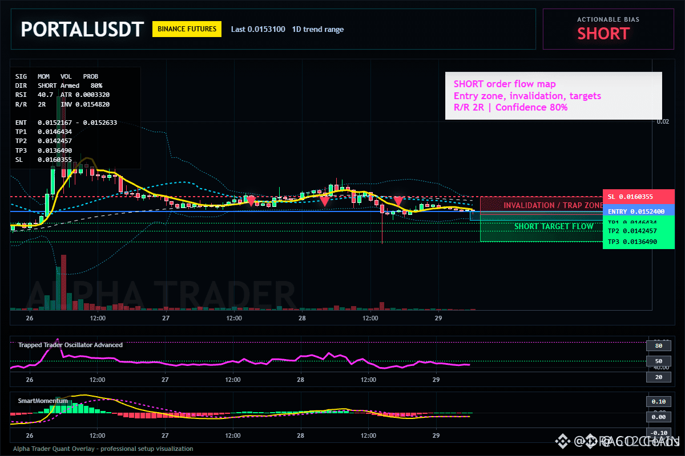Select SL 0.0160355 in the stats panel
Image resolution: width=685 pixels, height=456 pixels.
pos(44,160)
